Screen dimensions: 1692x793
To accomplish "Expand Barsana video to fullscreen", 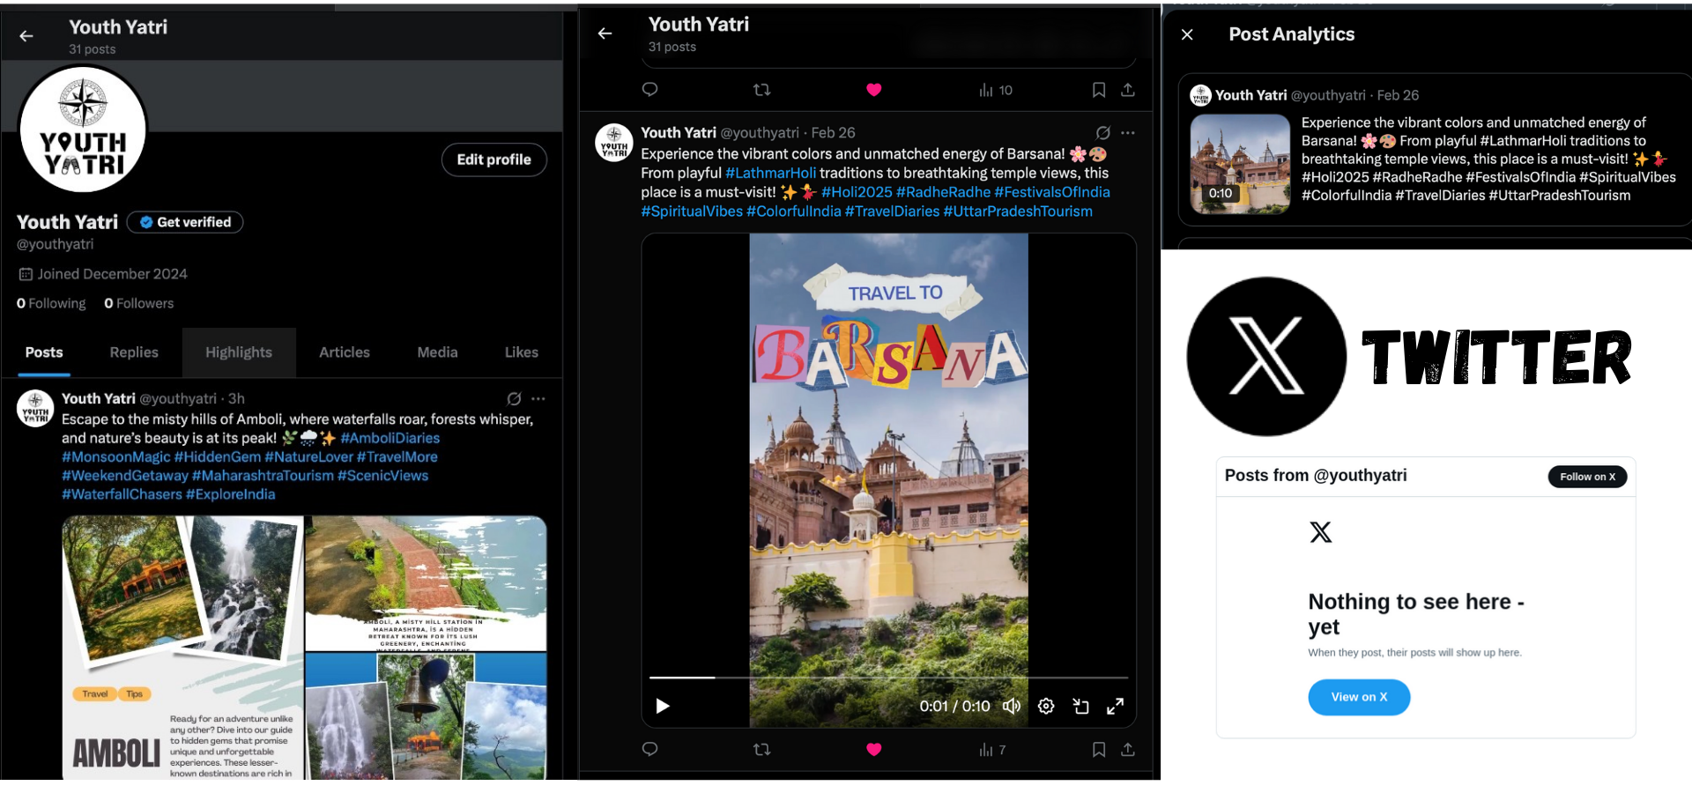I will coord(1115,706).
